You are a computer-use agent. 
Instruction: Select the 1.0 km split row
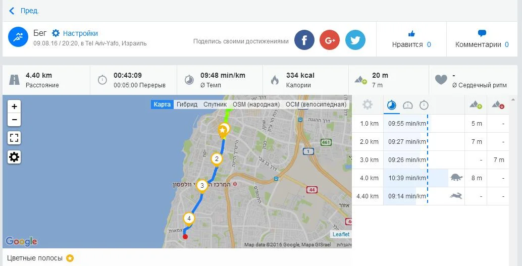(x=430, y=124)
